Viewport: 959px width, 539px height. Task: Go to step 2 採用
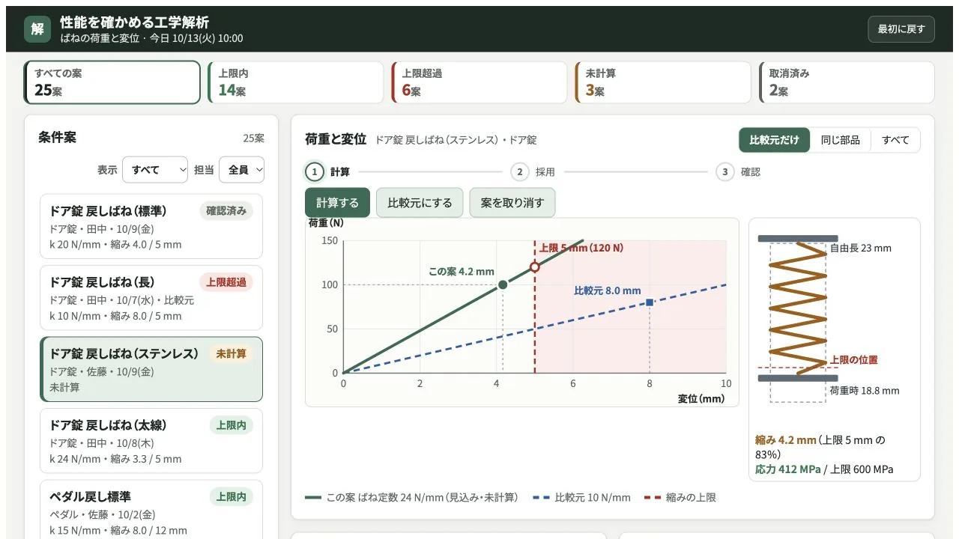533,172
